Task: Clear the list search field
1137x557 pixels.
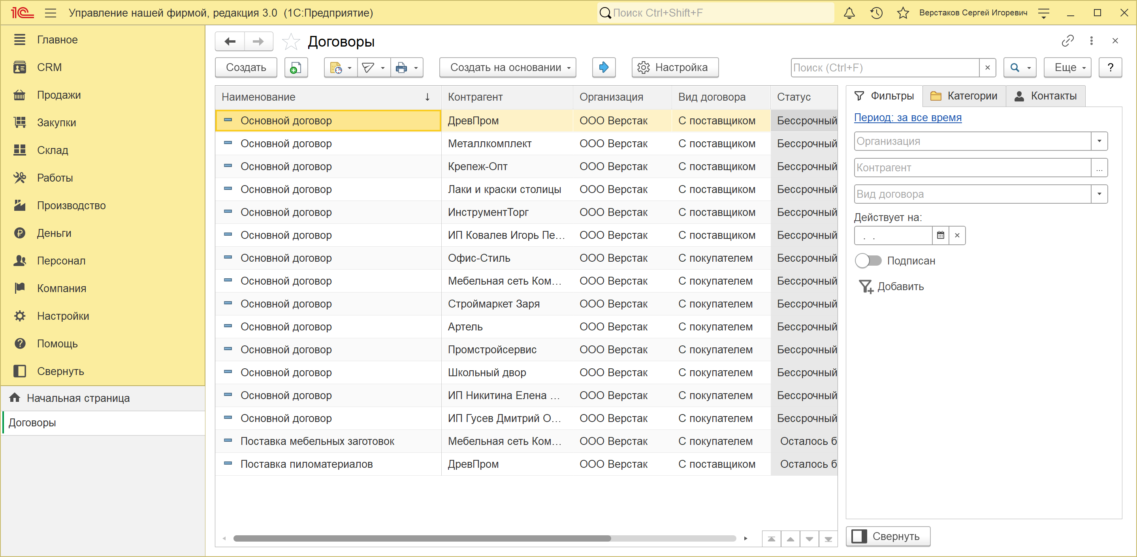Action: (x=987, y=68)
